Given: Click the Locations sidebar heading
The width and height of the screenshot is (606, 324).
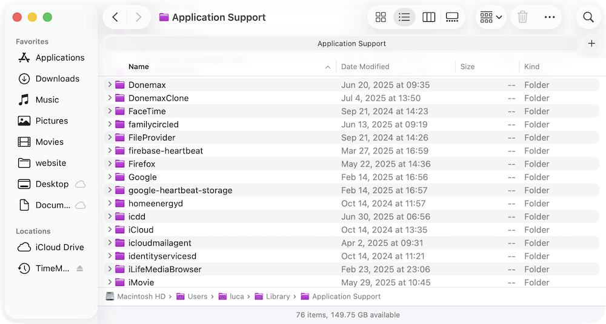Looking at the screenshot, I should 33,231.
